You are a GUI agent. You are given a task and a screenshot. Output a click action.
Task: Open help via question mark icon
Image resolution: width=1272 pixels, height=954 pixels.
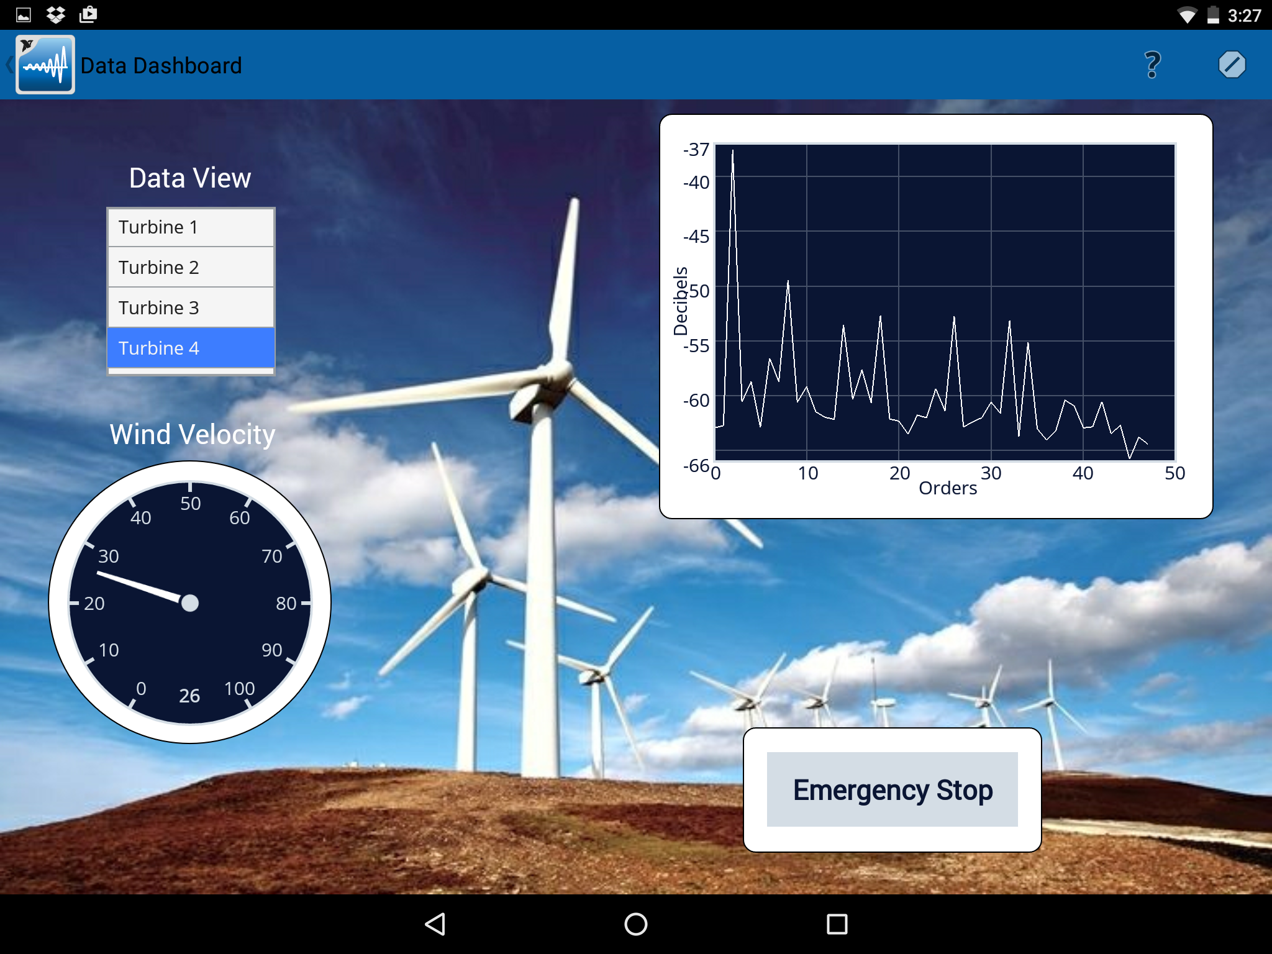1152,65
